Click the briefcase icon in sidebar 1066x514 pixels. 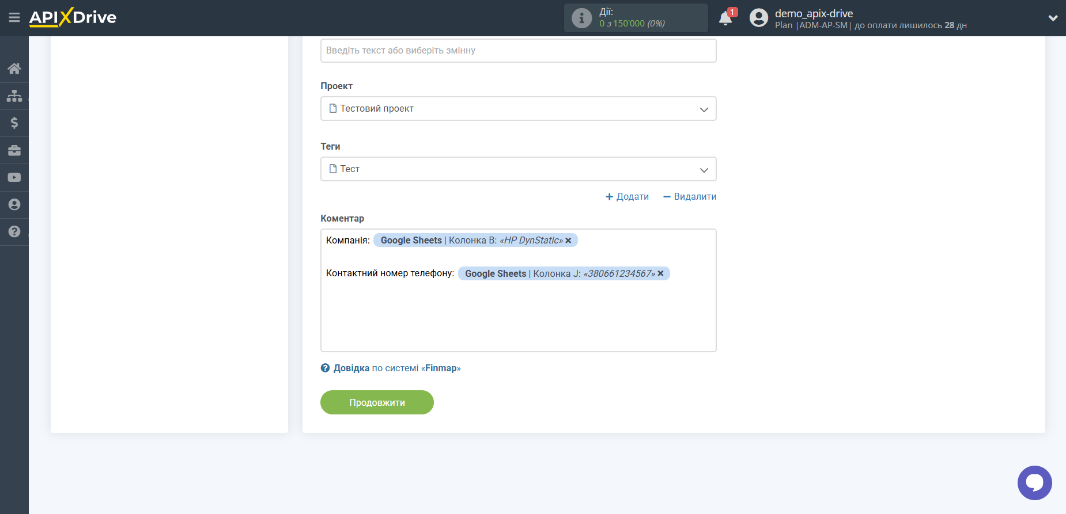(x=14, y=150)
